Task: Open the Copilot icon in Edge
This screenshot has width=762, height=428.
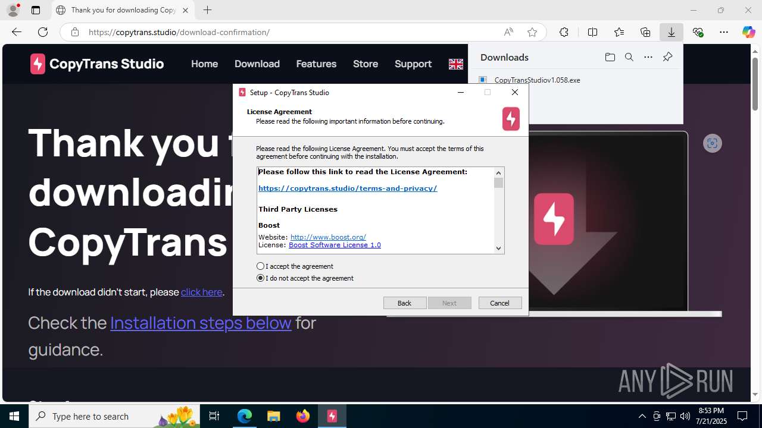Action: [x=748, y=32]
